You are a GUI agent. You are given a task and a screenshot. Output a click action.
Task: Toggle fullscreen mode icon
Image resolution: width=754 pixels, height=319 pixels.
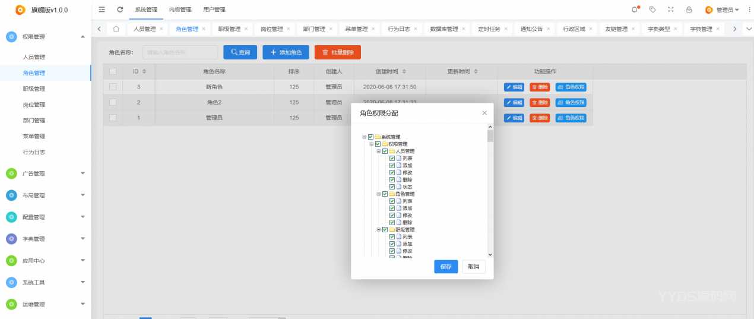(671, 10)
